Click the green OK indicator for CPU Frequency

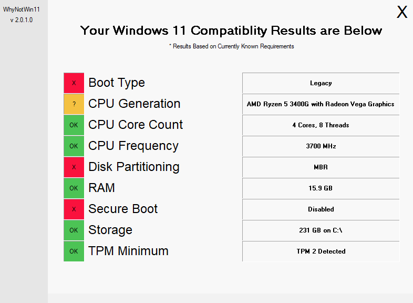click(x=74, y=146)
